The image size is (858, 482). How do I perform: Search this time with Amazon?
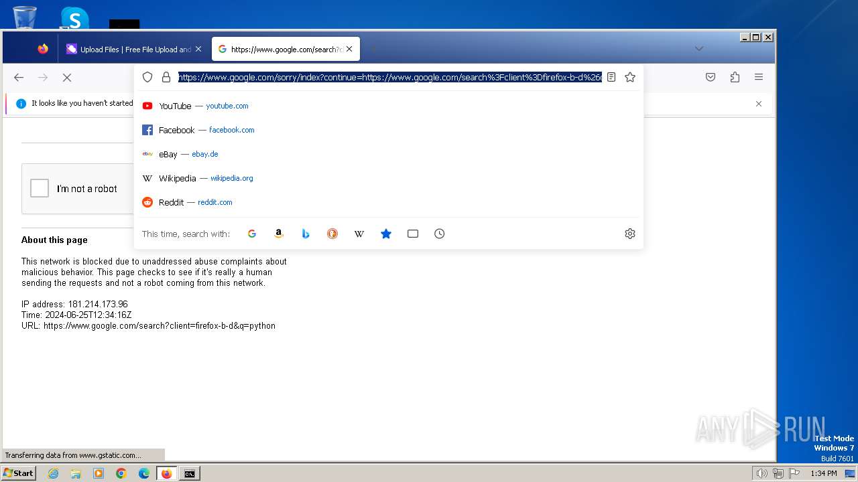tap(279, 234)
